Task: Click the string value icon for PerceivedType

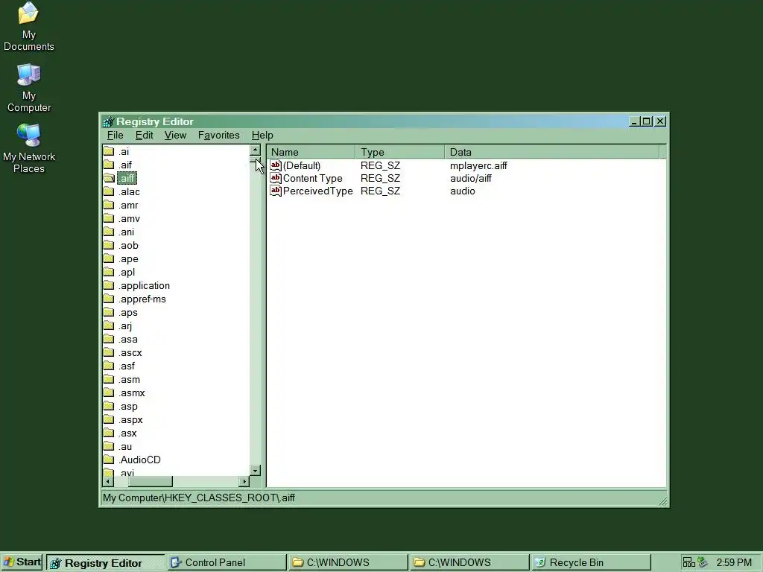Action: [276, 191]
